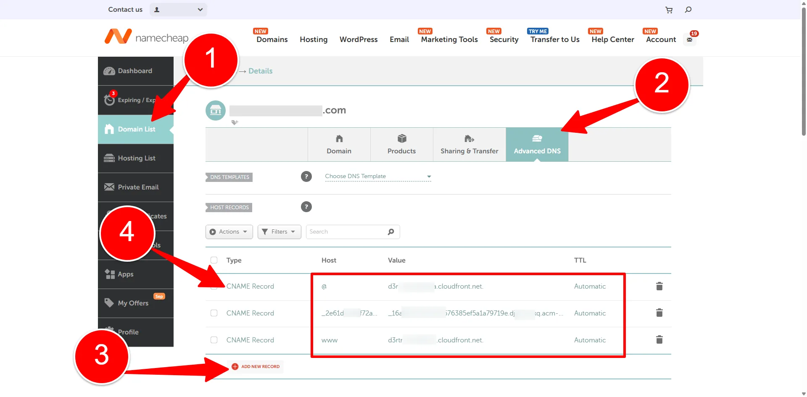Sort by the Type column header
Viewport: 807px width, 397px height.
click(234, 260)
